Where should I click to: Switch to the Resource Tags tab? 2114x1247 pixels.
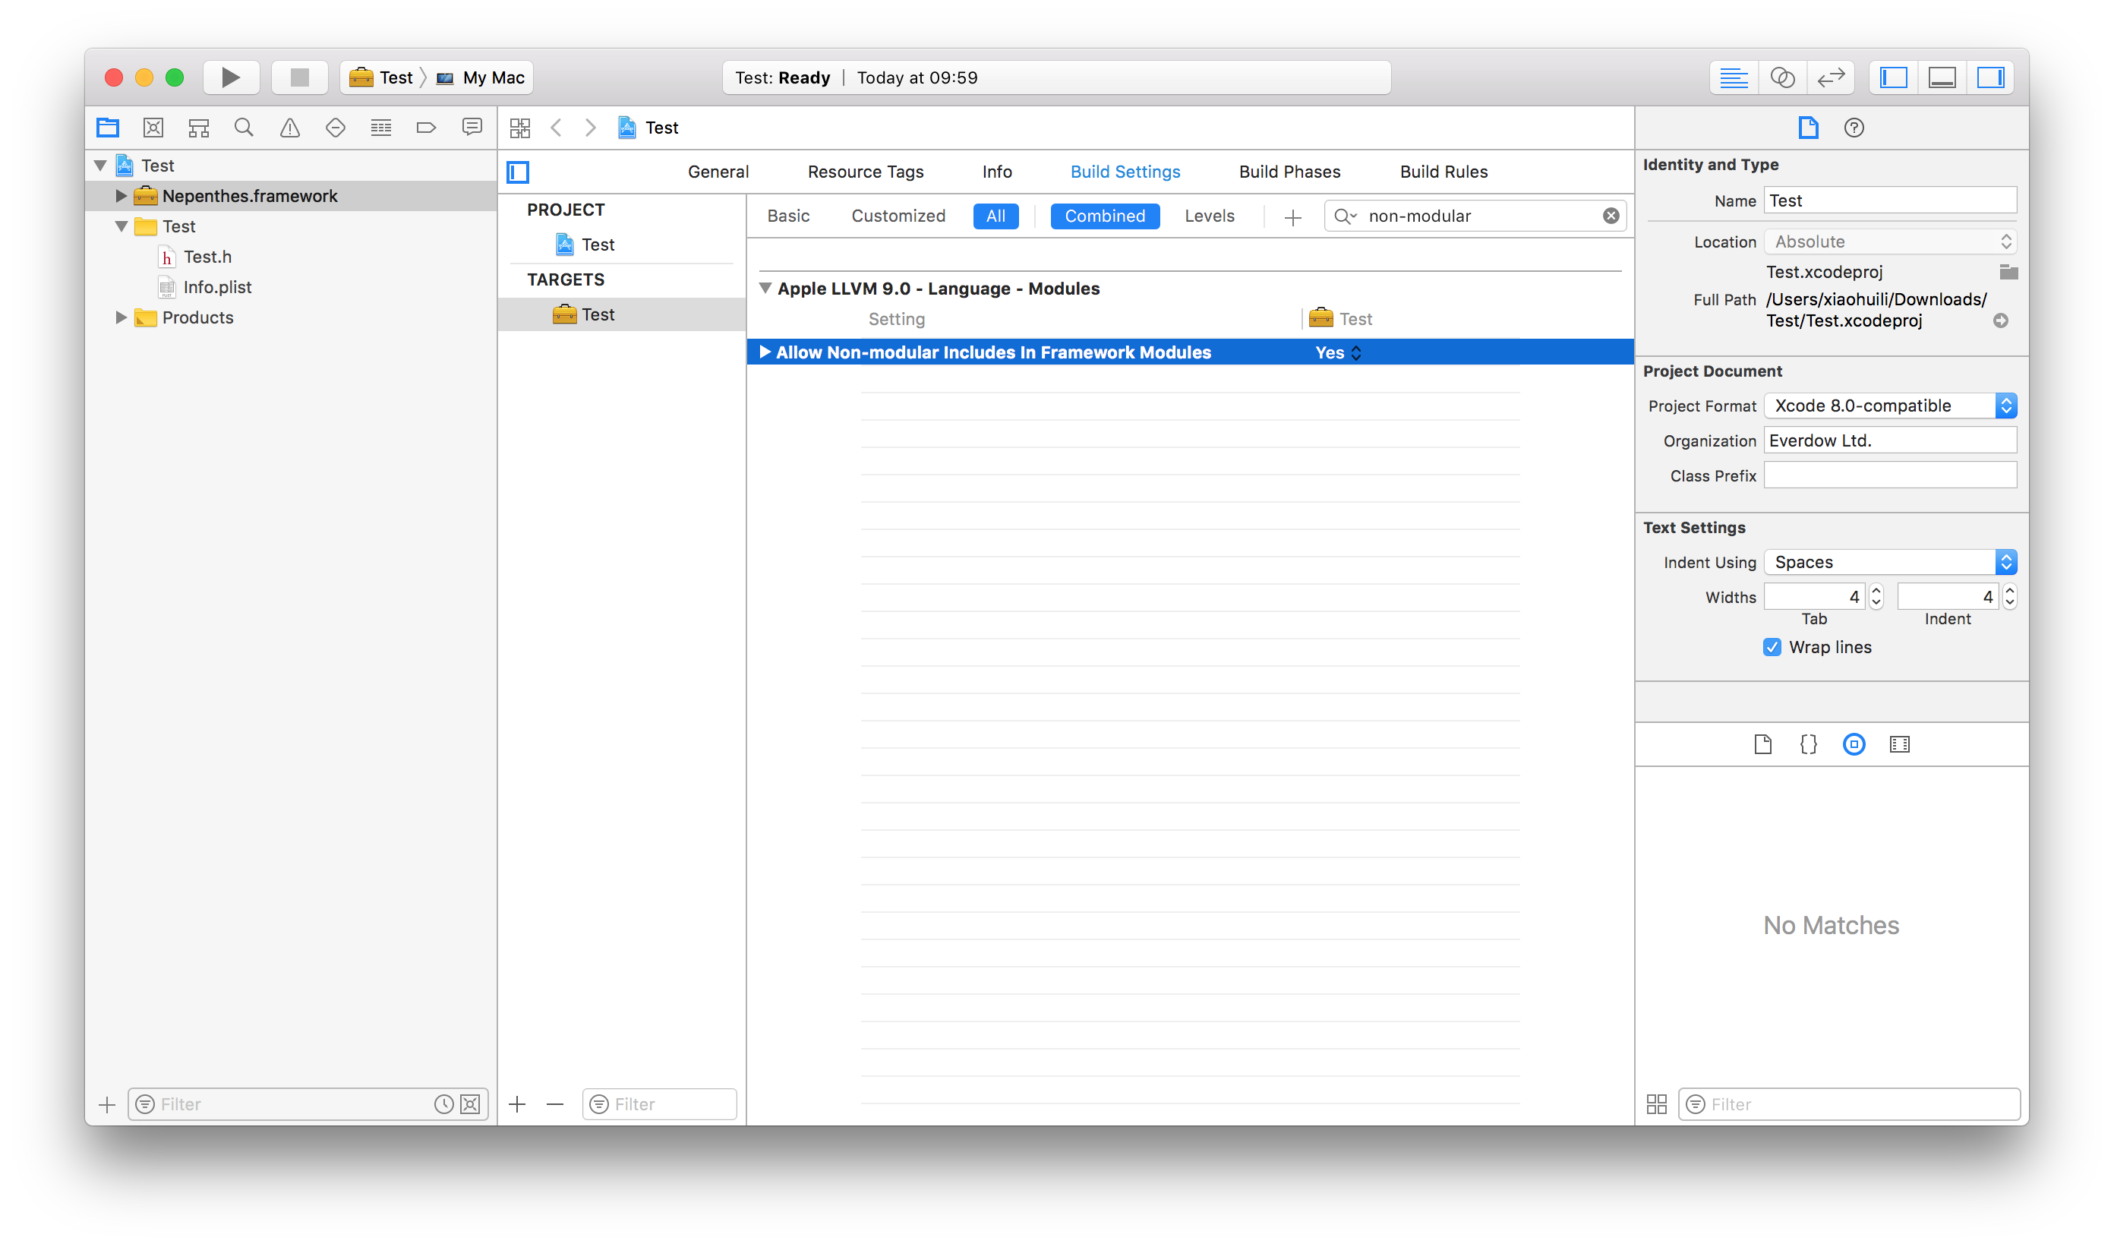pos(866,172)
